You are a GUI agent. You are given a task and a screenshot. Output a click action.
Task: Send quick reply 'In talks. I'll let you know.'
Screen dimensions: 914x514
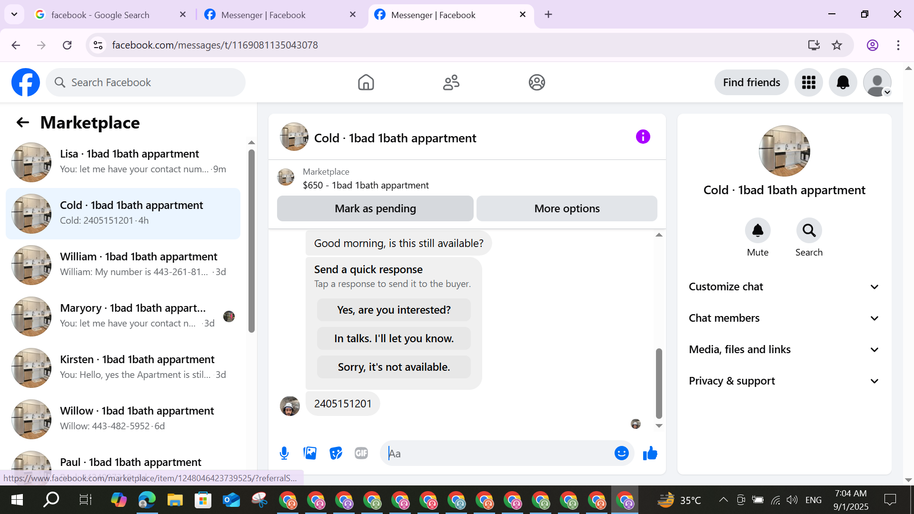[394, 338]
